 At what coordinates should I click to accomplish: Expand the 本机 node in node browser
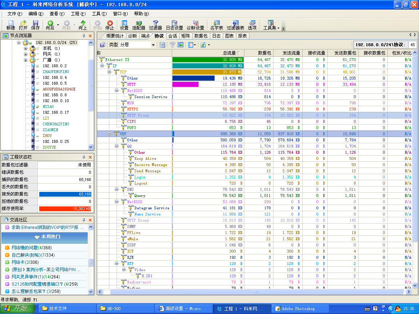[x=26, y=48]
